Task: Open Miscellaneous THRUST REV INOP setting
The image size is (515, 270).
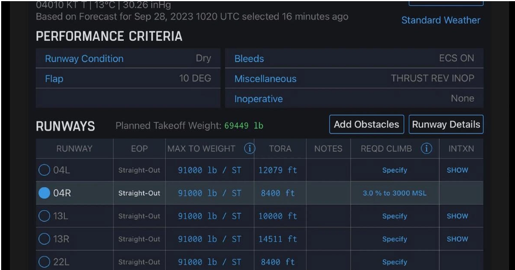Action: [354, 79]
